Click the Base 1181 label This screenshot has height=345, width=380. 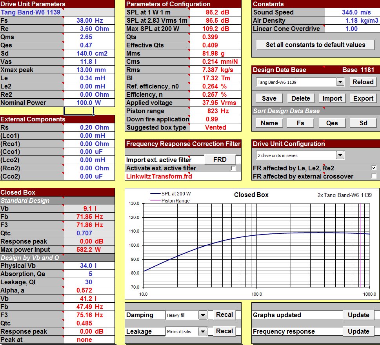[358, 70]
